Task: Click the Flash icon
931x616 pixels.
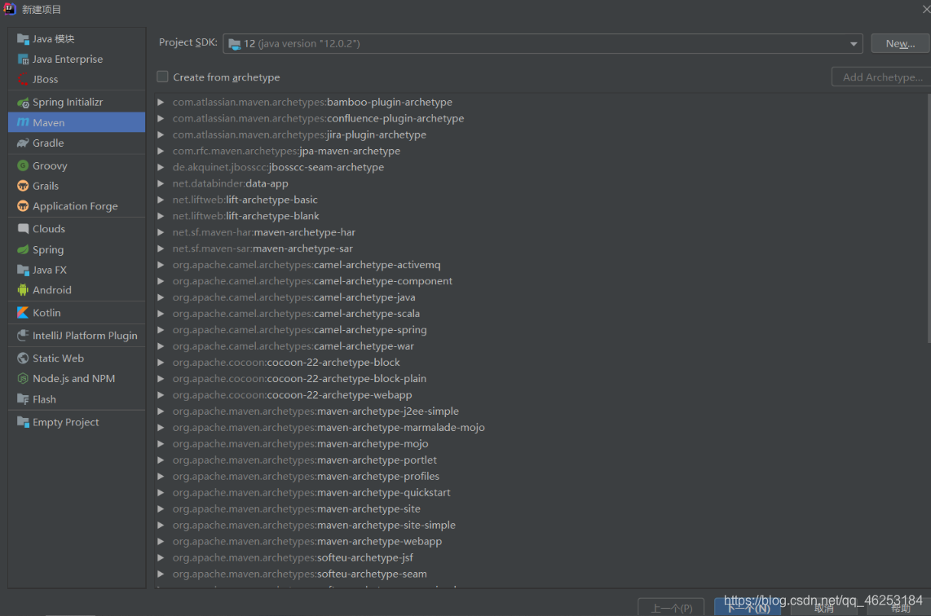Action: [x=23, y=399]
